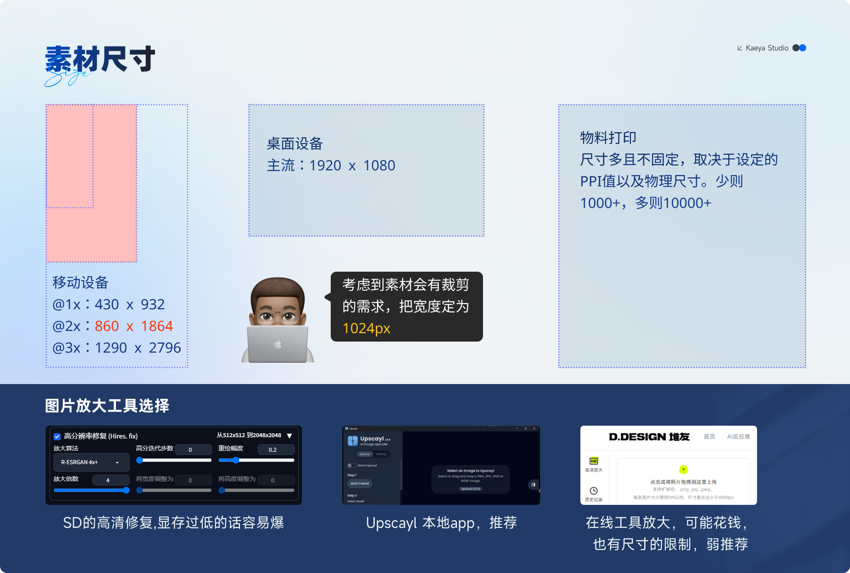This screenshot has height=573, width=850.
Task: Open the AI反应堆 link
Action: (739, 437)
